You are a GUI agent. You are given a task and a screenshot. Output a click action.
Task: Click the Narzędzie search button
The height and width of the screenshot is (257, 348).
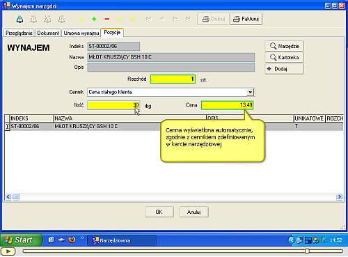[x=284, y=46]
